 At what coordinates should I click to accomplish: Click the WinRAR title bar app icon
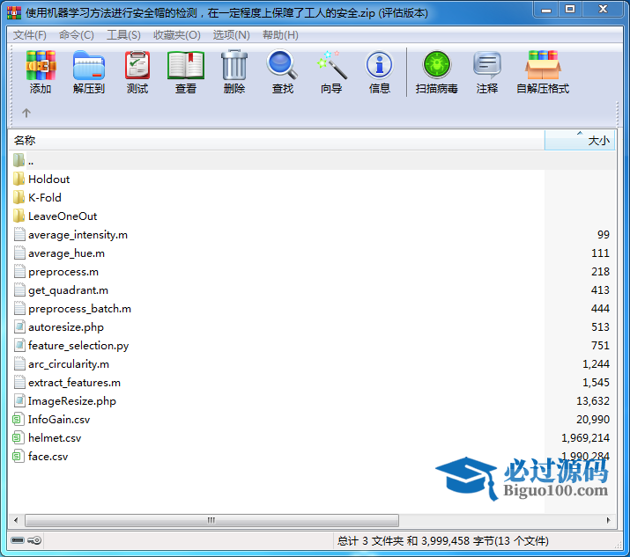(x=14, y=13)
